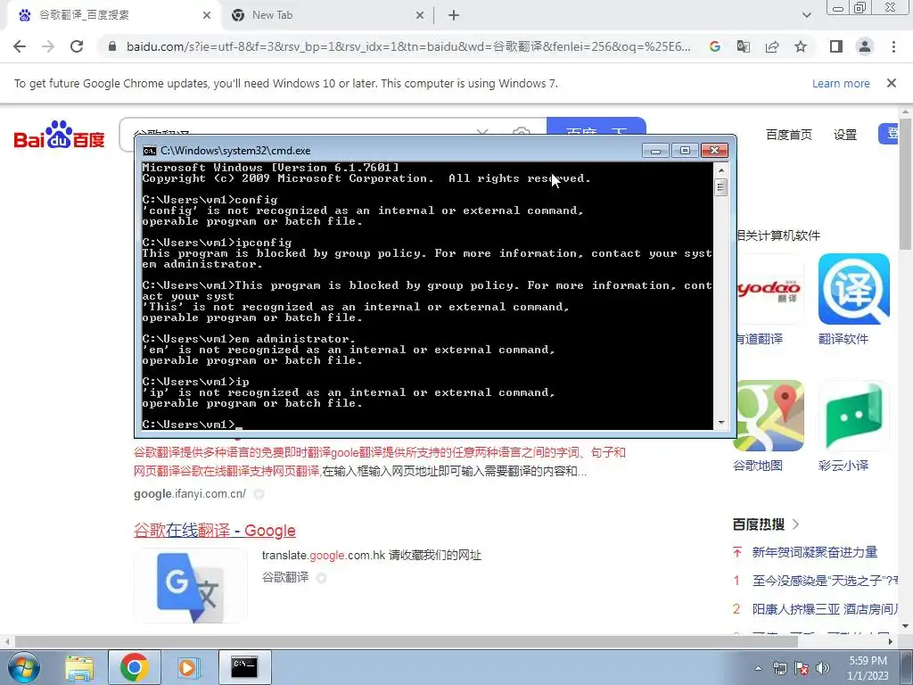Open hot search 新年贺词凝聚奋进力量
This screenshot has width=913, height=685.
coord(815,551)
